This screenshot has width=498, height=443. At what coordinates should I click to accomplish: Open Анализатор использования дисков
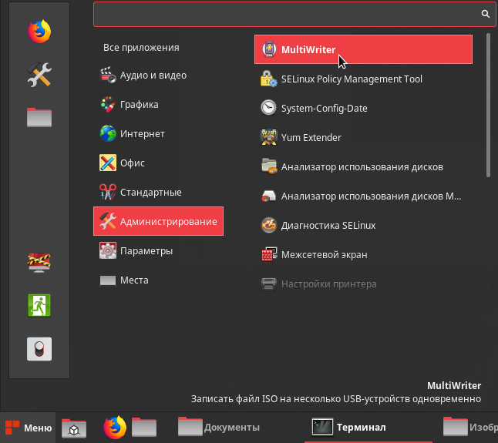click(x=363, y=167)
